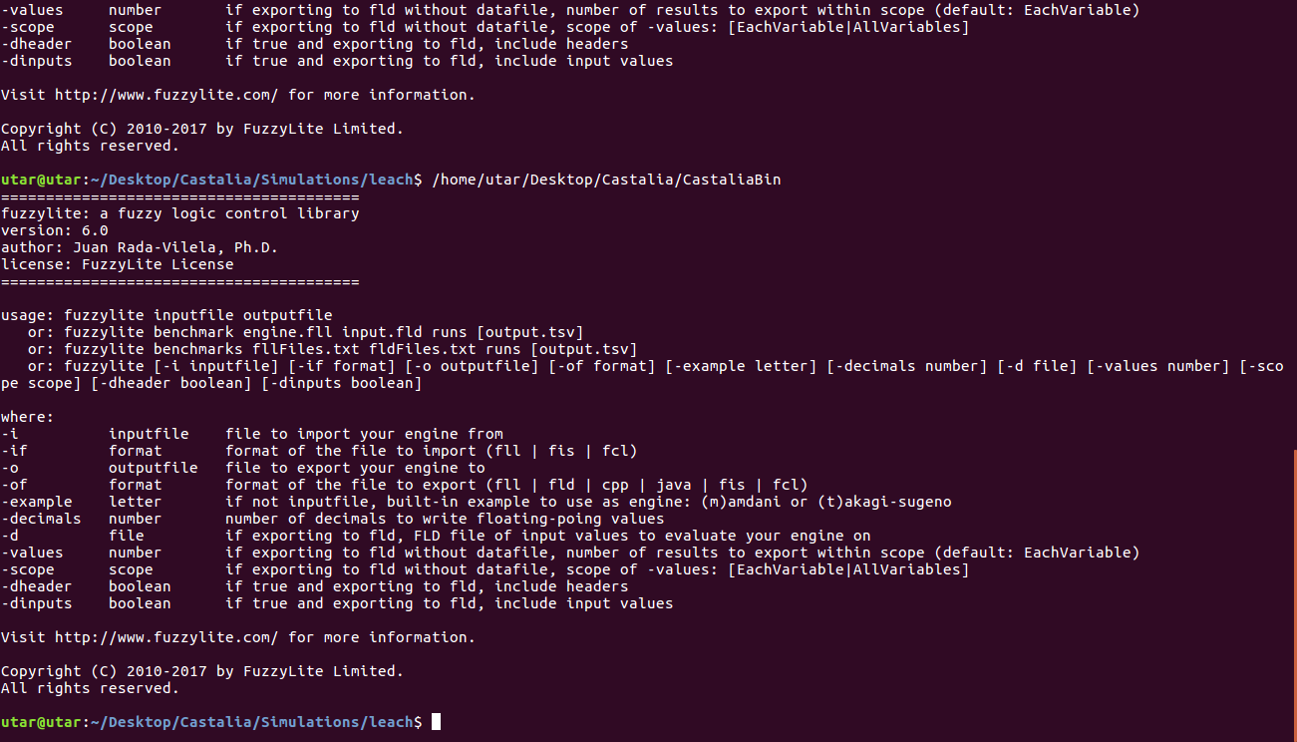The image size is (1297, 742).
Task: Open the last http://www.fuzzylite.com/ URL in the output
Action: point(166,636)
